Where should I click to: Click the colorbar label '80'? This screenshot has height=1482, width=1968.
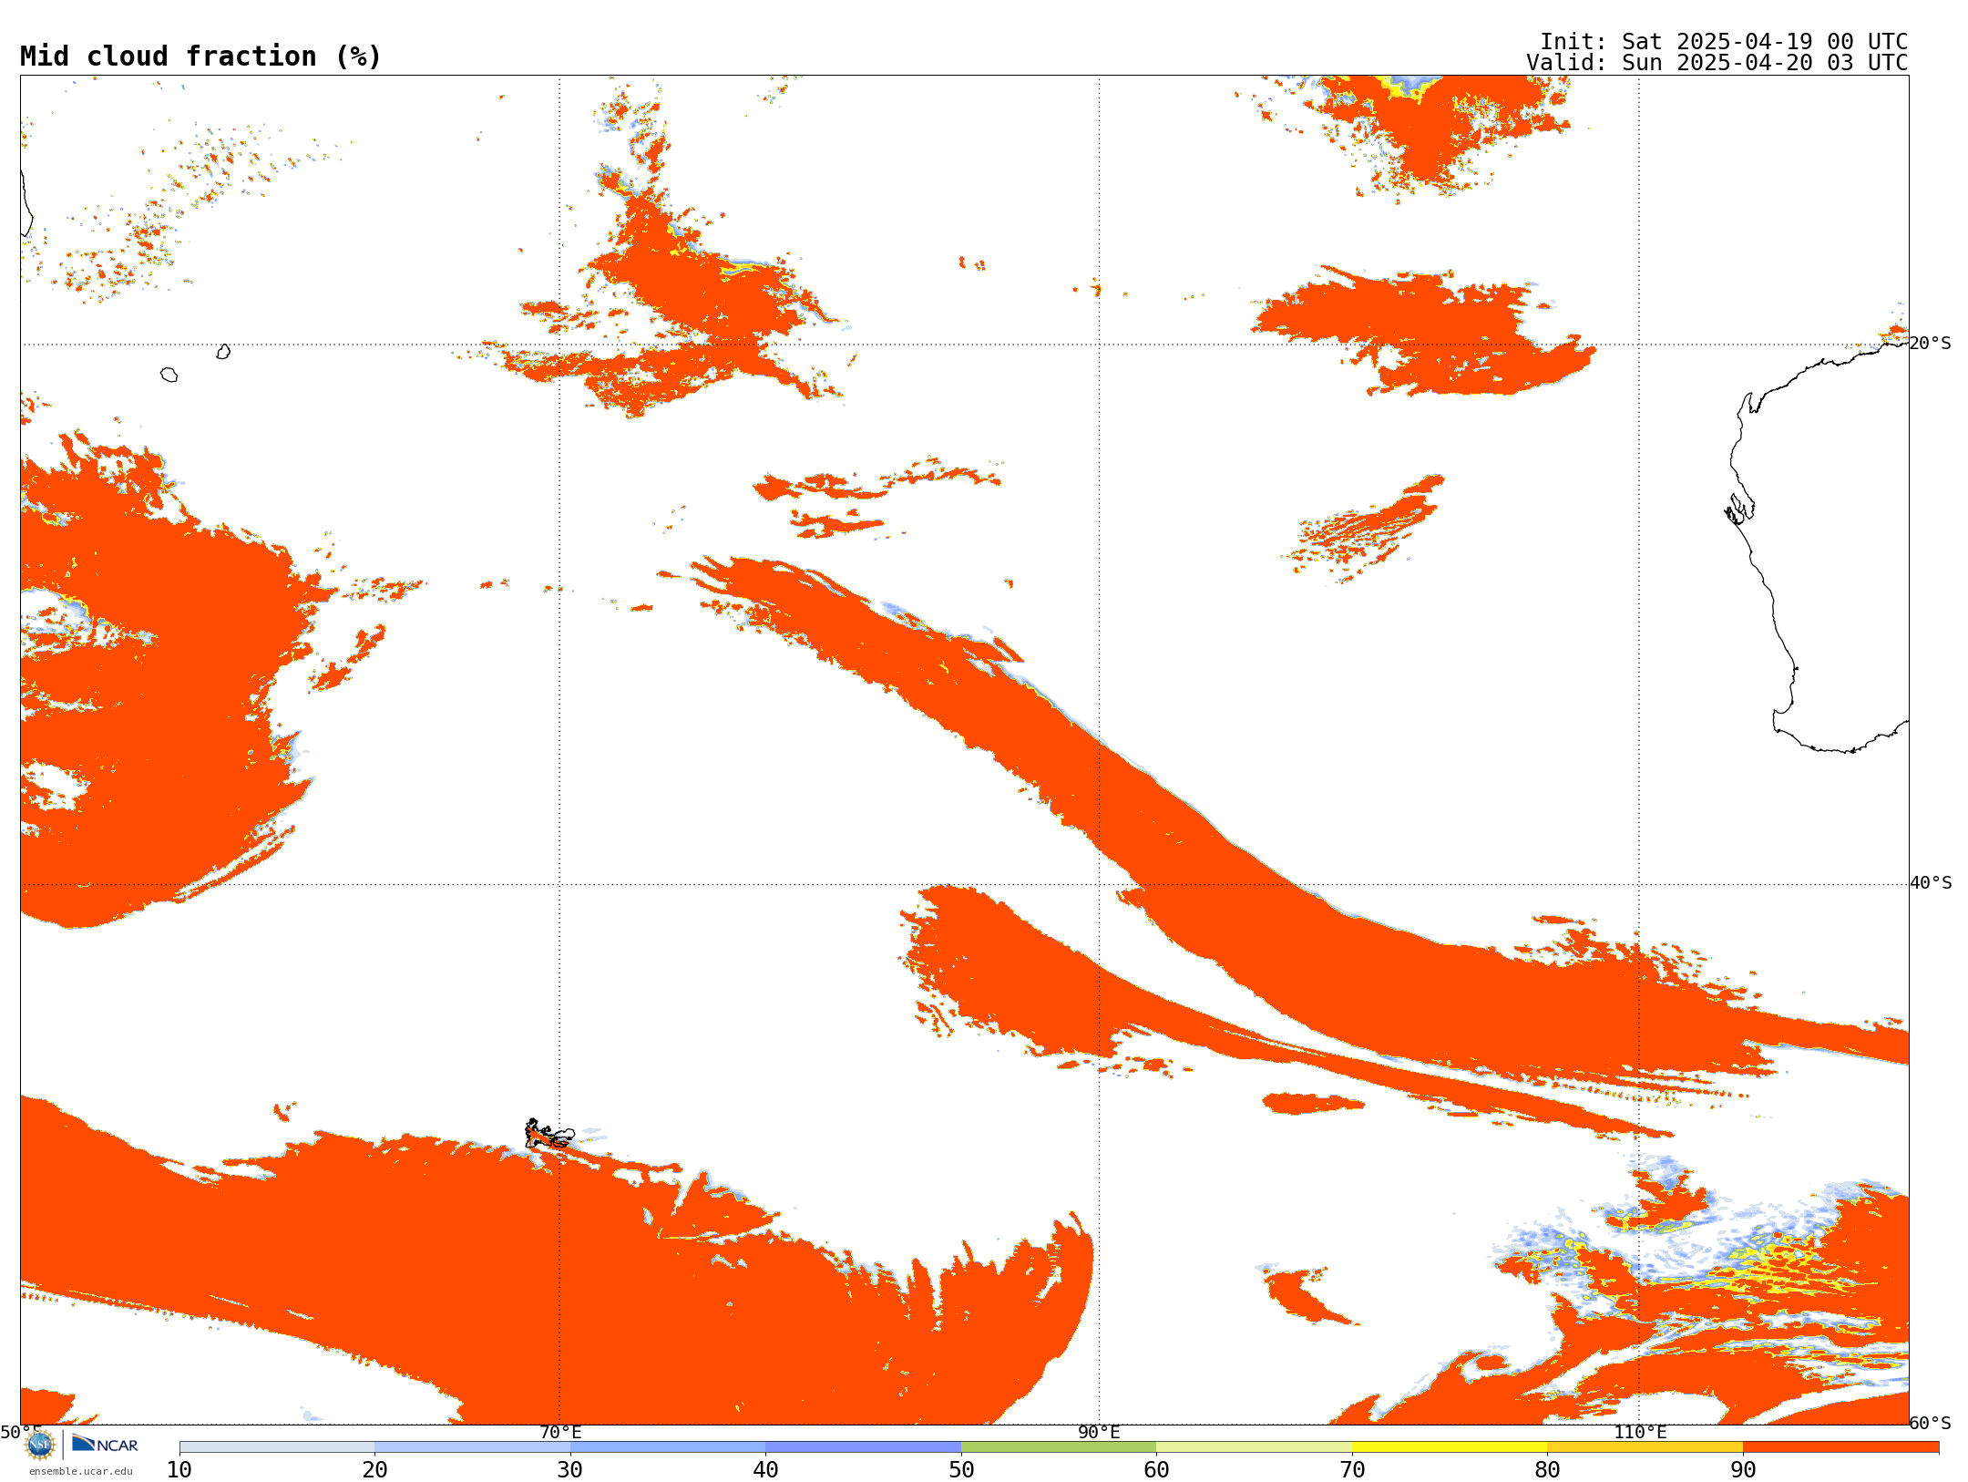click(1547, 1470)
